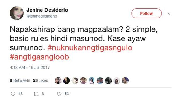Open the seventh liker's black-and-white avatar

coord(108,80)
